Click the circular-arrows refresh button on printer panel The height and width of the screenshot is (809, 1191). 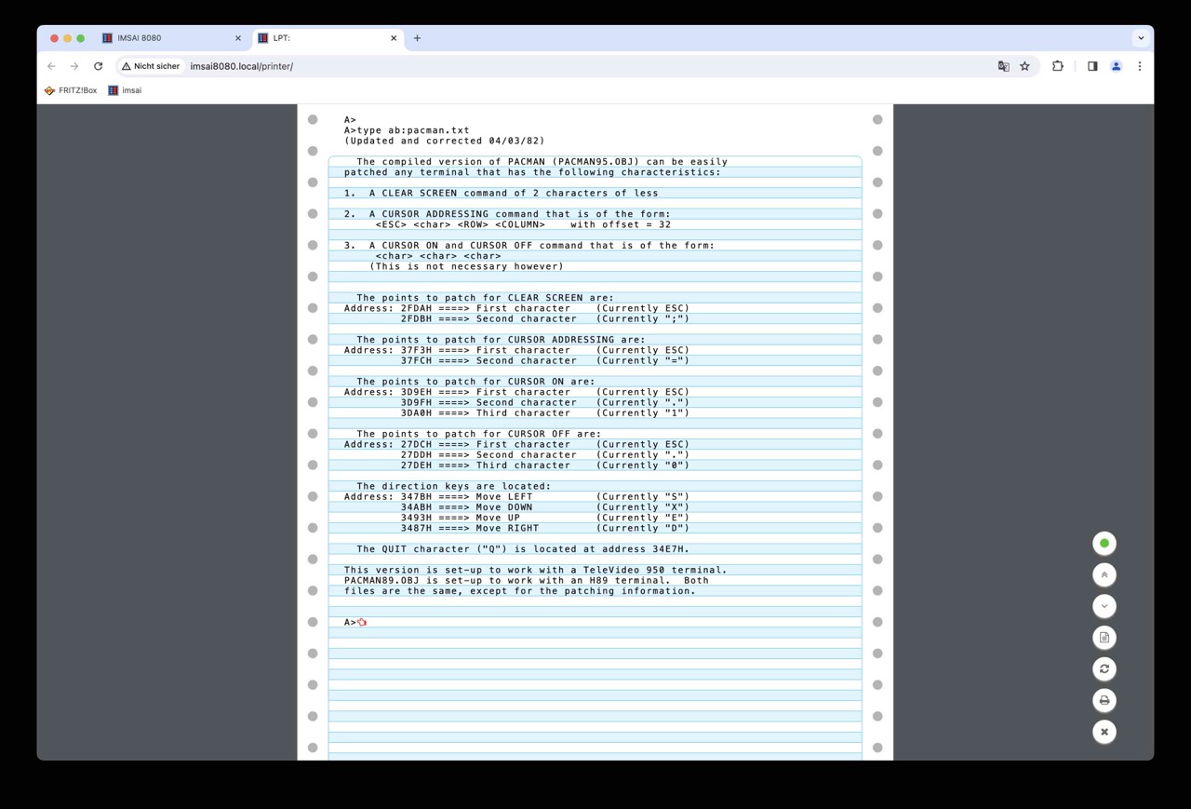[1104, 668]
